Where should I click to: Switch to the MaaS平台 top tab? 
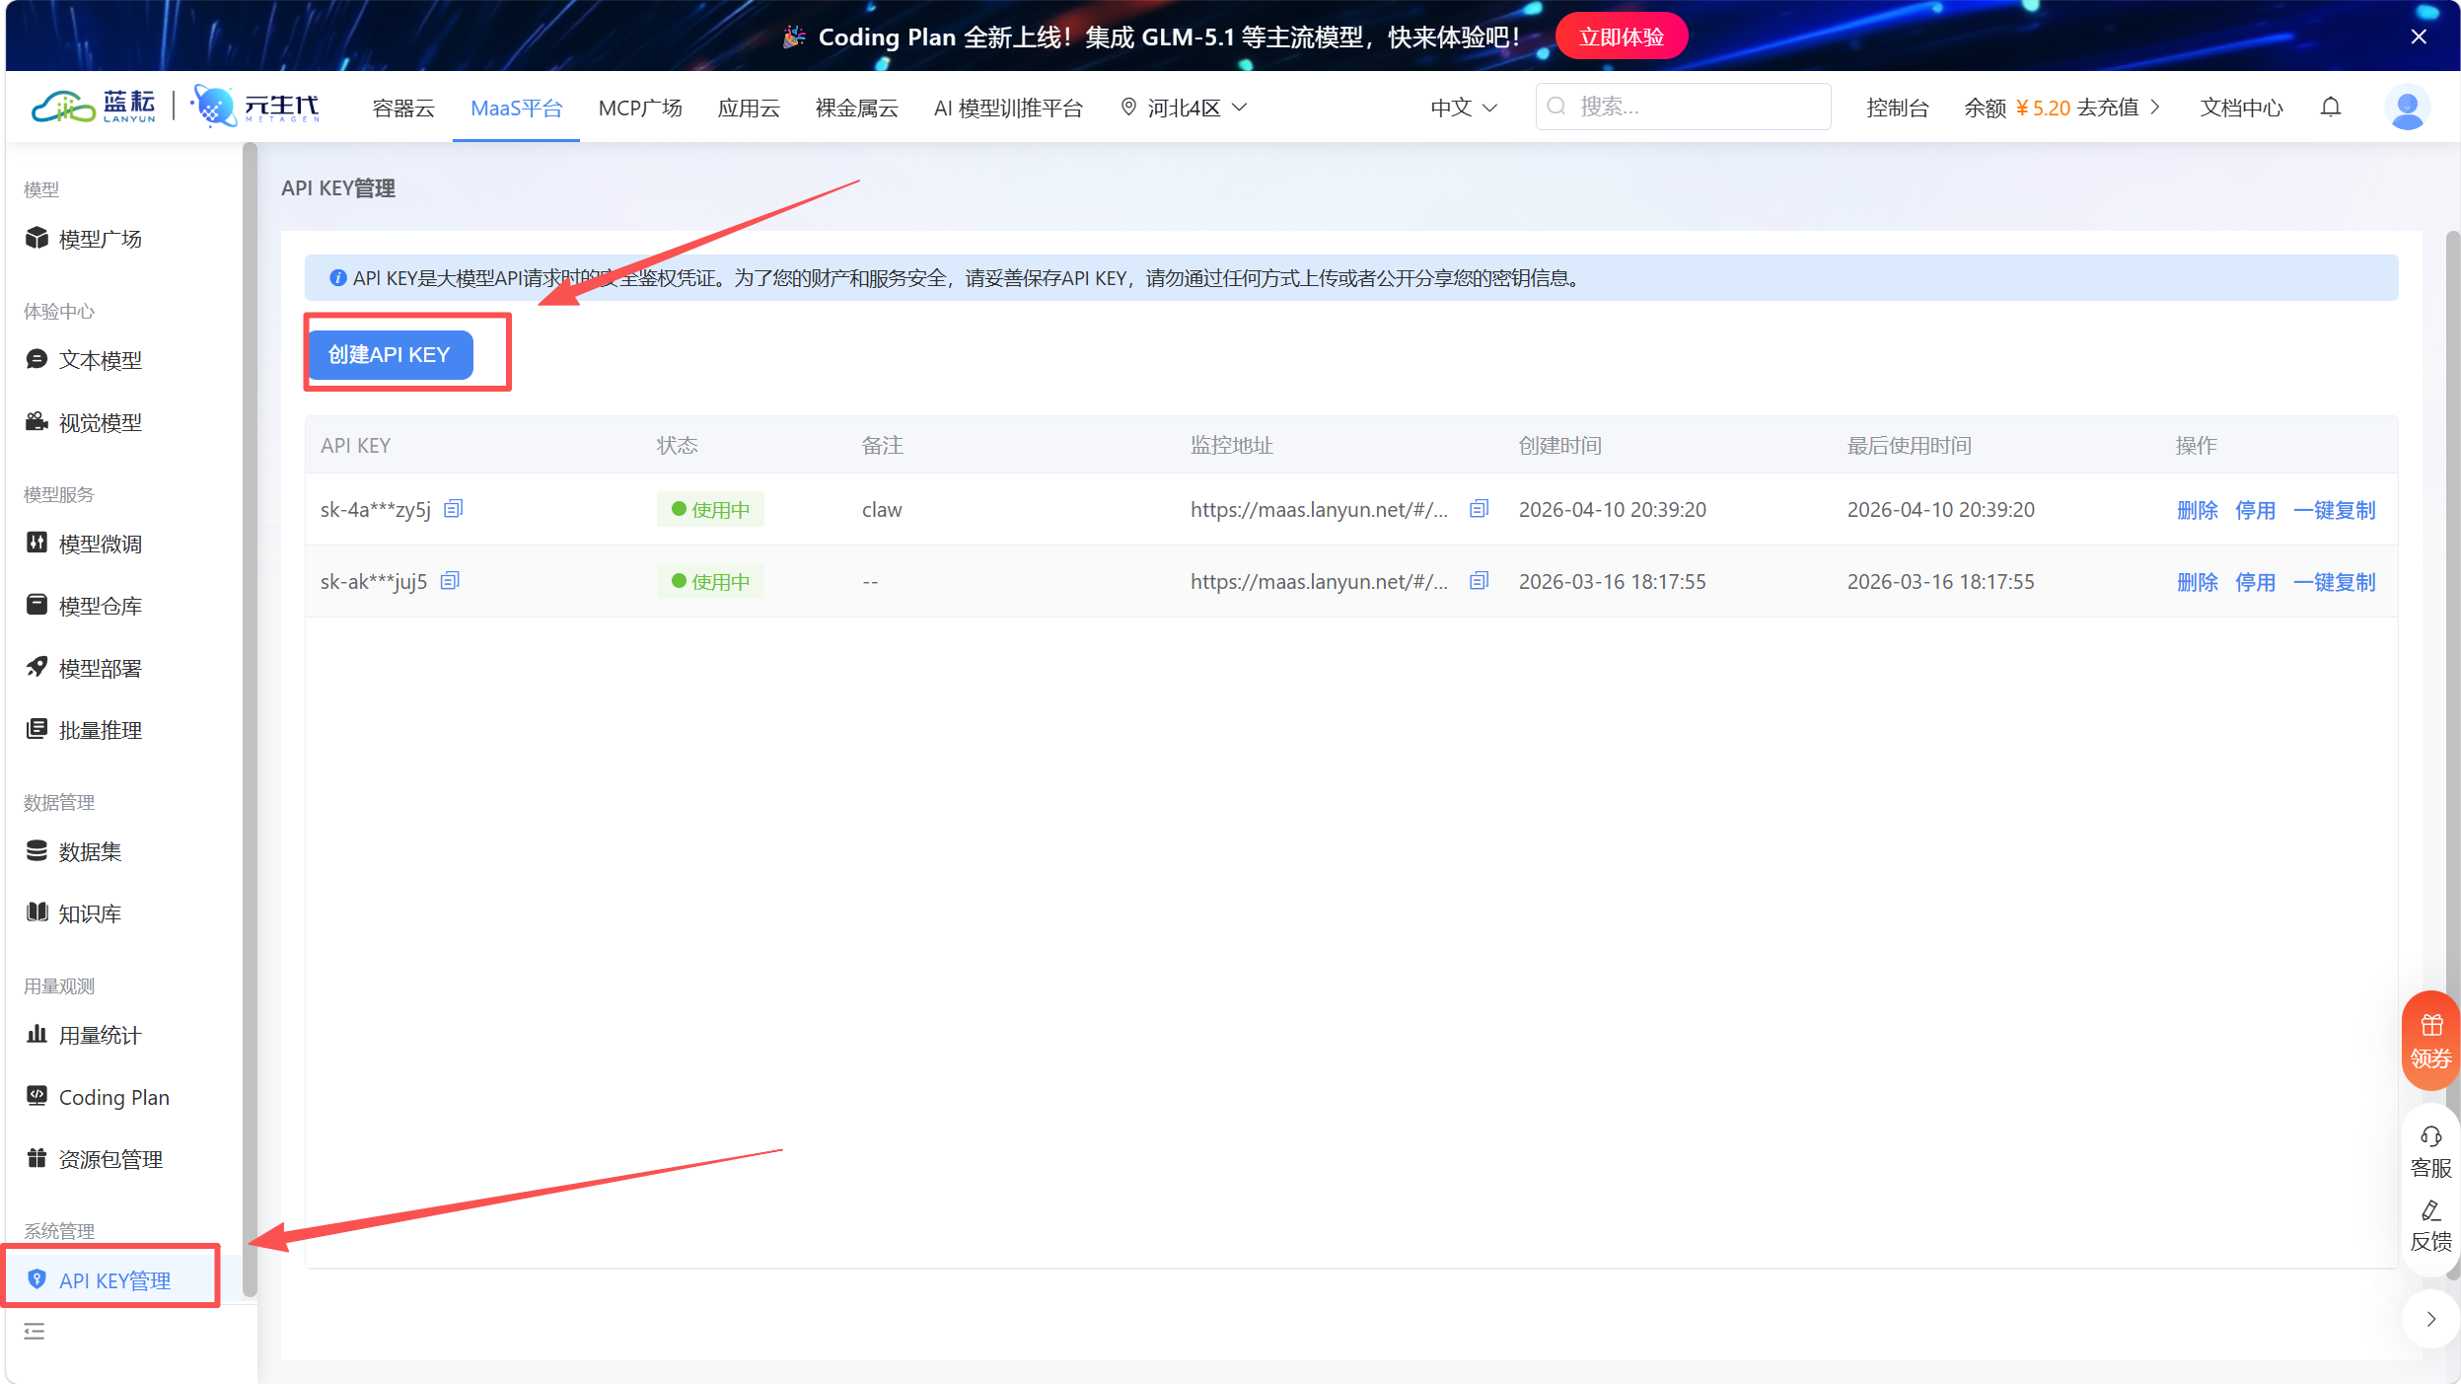[x=516, y=108]
